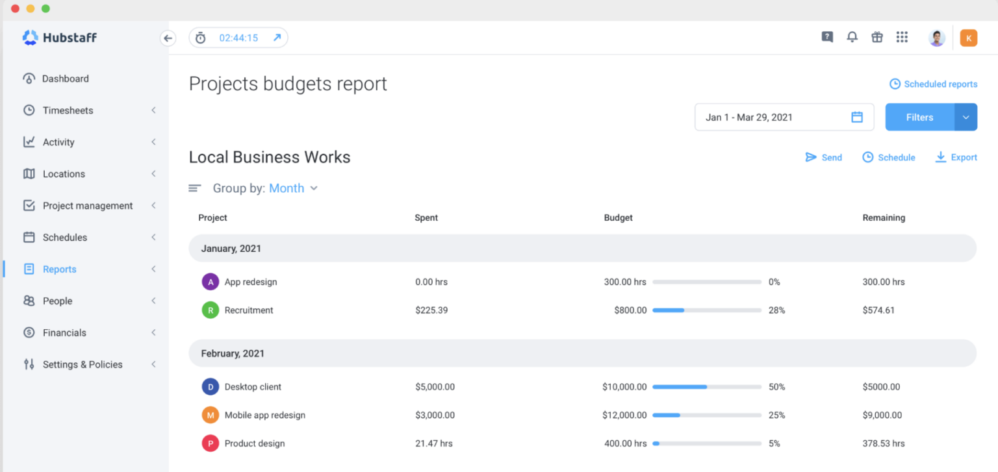Expand the Filters dropdown arrow
The width and height of the screenshot is (998, 472).
tap(966, 118)
